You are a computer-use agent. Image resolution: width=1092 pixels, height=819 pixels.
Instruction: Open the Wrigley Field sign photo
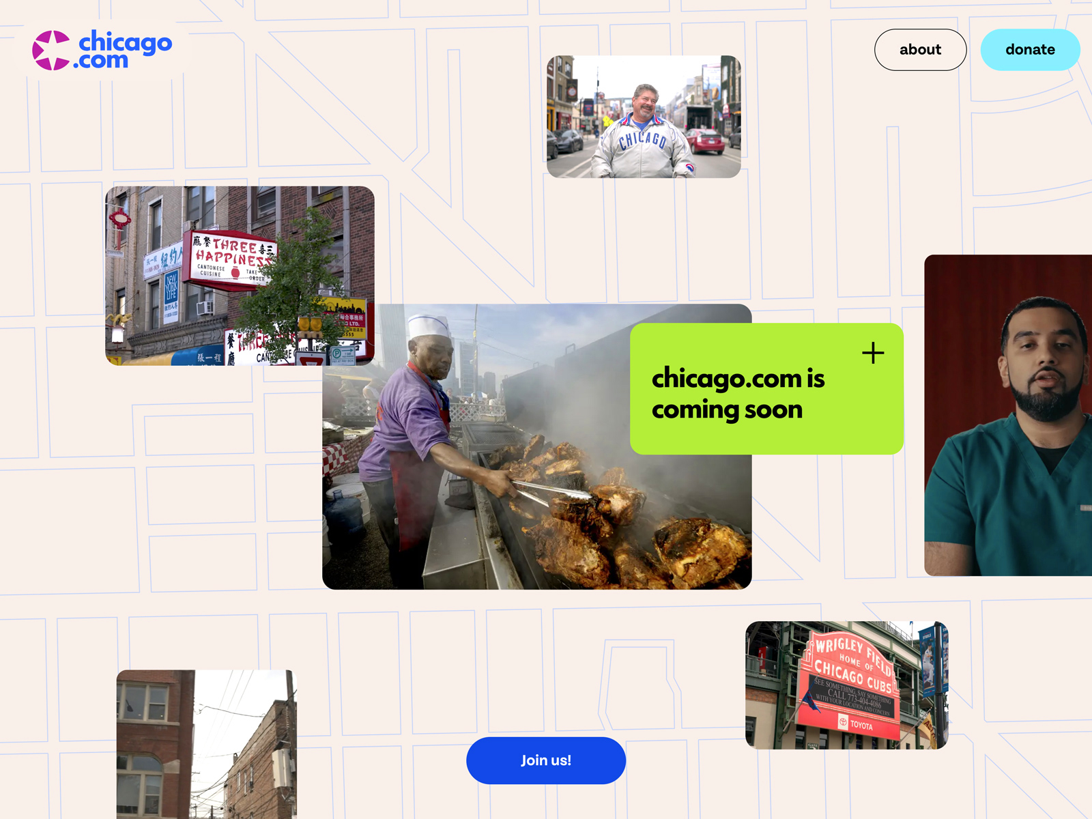[847, 685]
